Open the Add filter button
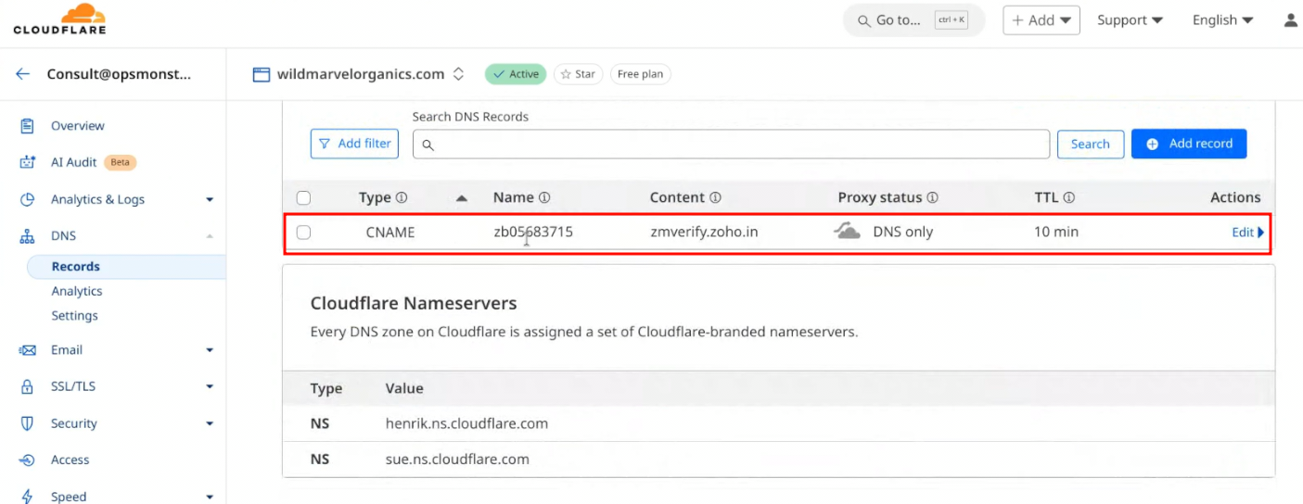This screenshot has height=504, width=1303. click(x=354, y=144)
